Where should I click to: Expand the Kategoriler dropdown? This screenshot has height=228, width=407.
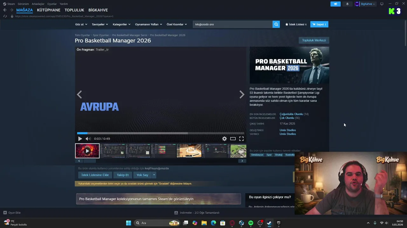point(121,24)
